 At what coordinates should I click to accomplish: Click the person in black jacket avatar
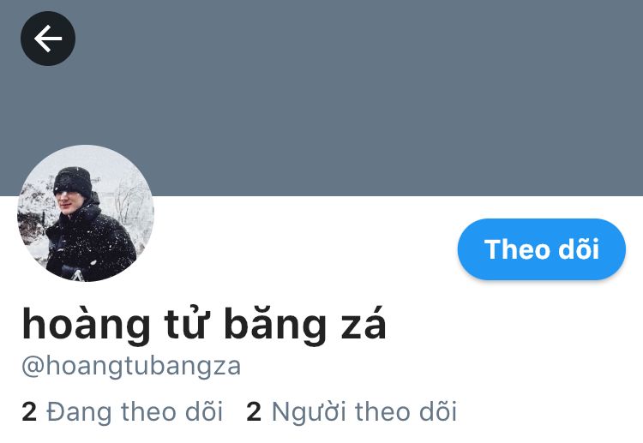coord(85,213)
